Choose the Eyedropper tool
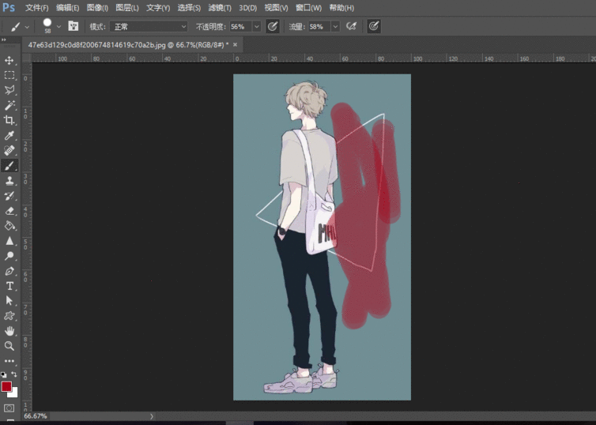This screenshot has width=596, height=425. [9, 135]
